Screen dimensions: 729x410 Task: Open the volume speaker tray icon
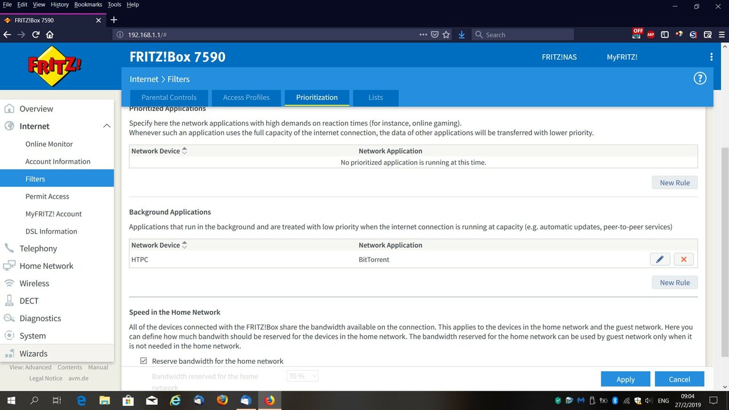coord(648,401)
